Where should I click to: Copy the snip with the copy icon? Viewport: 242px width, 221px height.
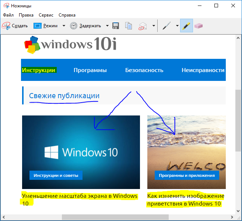[x=129, y=26]
